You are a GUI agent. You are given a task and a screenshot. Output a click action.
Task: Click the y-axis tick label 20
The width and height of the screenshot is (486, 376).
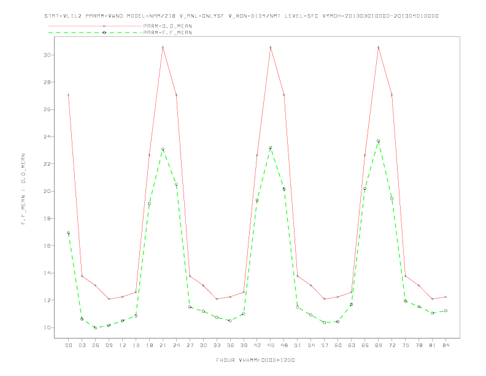point(47,191)
